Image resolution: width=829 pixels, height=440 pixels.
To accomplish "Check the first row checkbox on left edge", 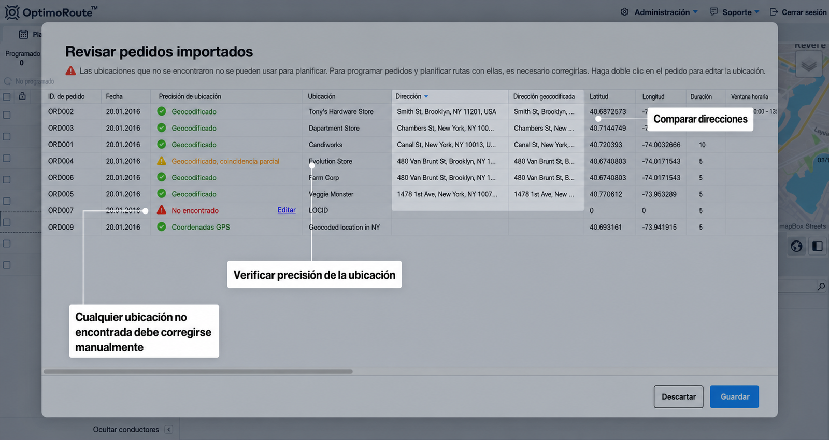I will [7, 115].
